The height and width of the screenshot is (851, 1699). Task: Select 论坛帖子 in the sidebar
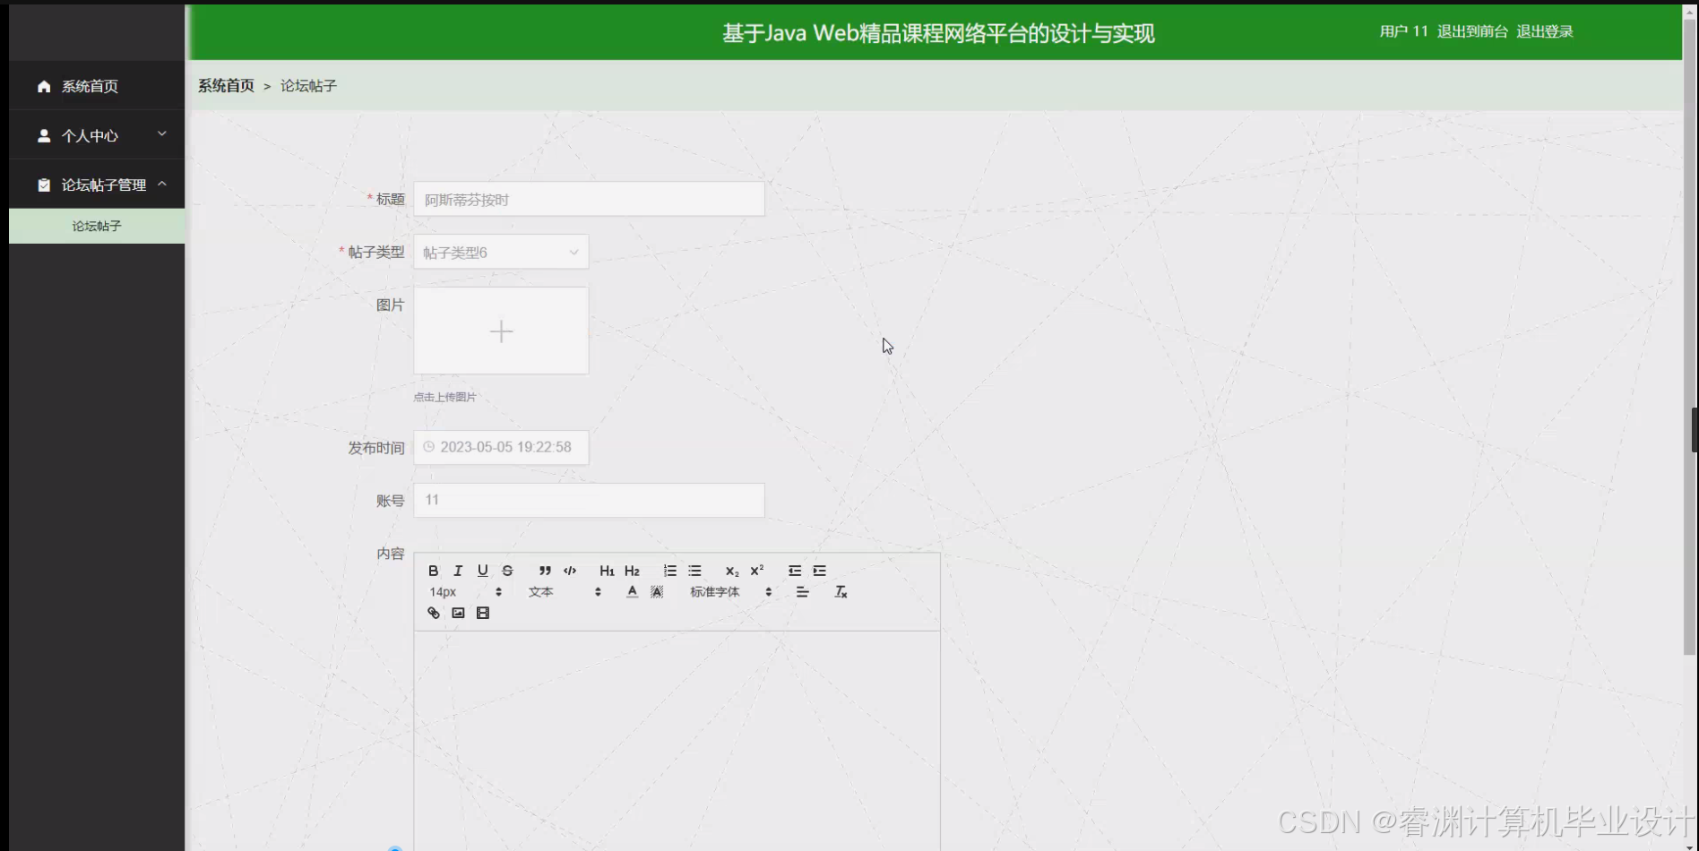pyautogui.click(x=96, y=226)
